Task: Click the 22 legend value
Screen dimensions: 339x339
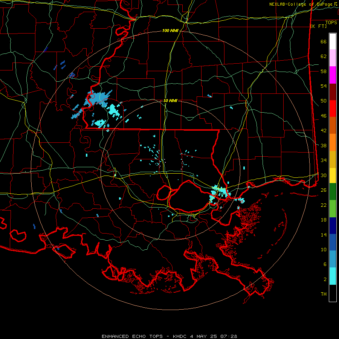Action: [x=324, y=205]
